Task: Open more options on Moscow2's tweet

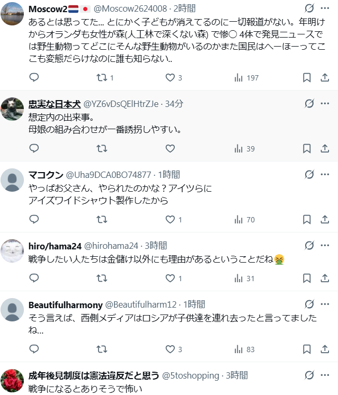Action: click(x=325, y=8)
